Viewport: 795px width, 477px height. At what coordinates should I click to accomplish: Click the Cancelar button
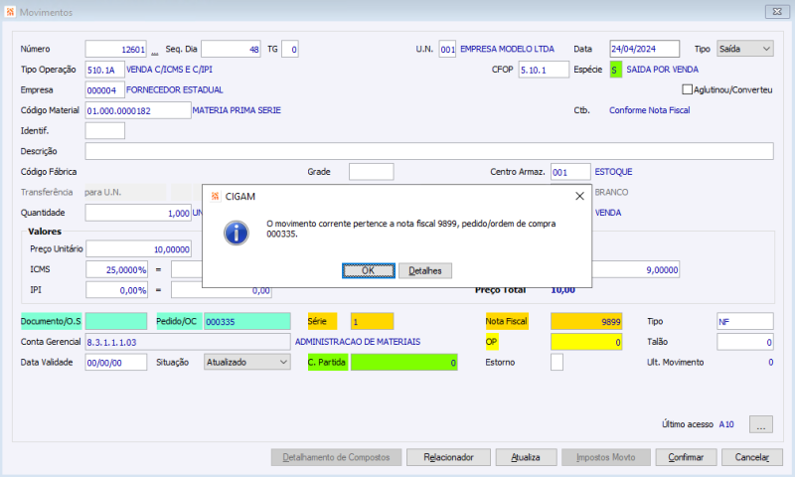(752, 457)
